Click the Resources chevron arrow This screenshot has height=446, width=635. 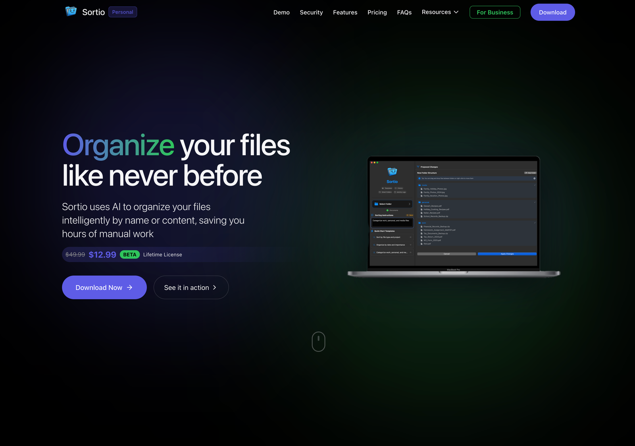coord(456,12)
